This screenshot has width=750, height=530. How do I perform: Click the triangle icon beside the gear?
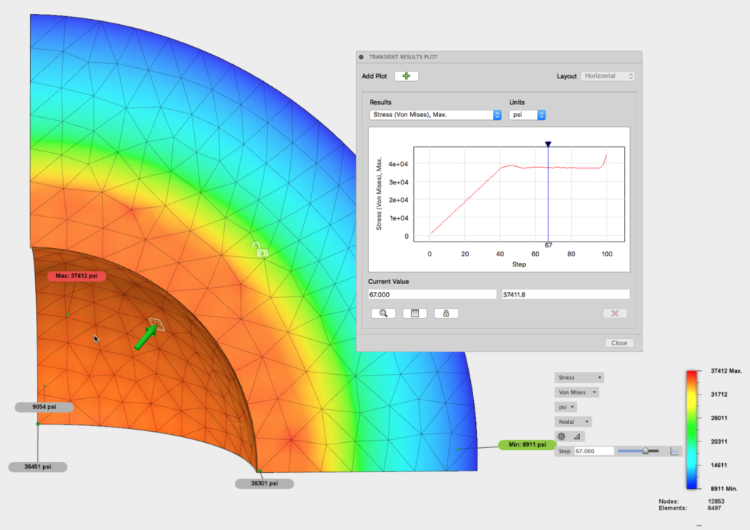click(x=576, y=436)
